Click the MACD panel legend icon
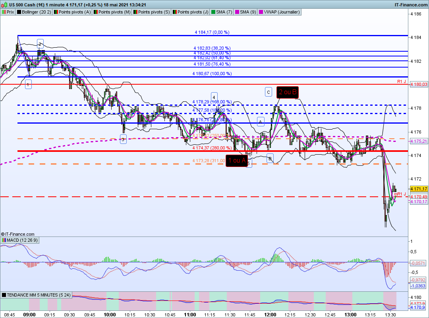 [4, 240]
